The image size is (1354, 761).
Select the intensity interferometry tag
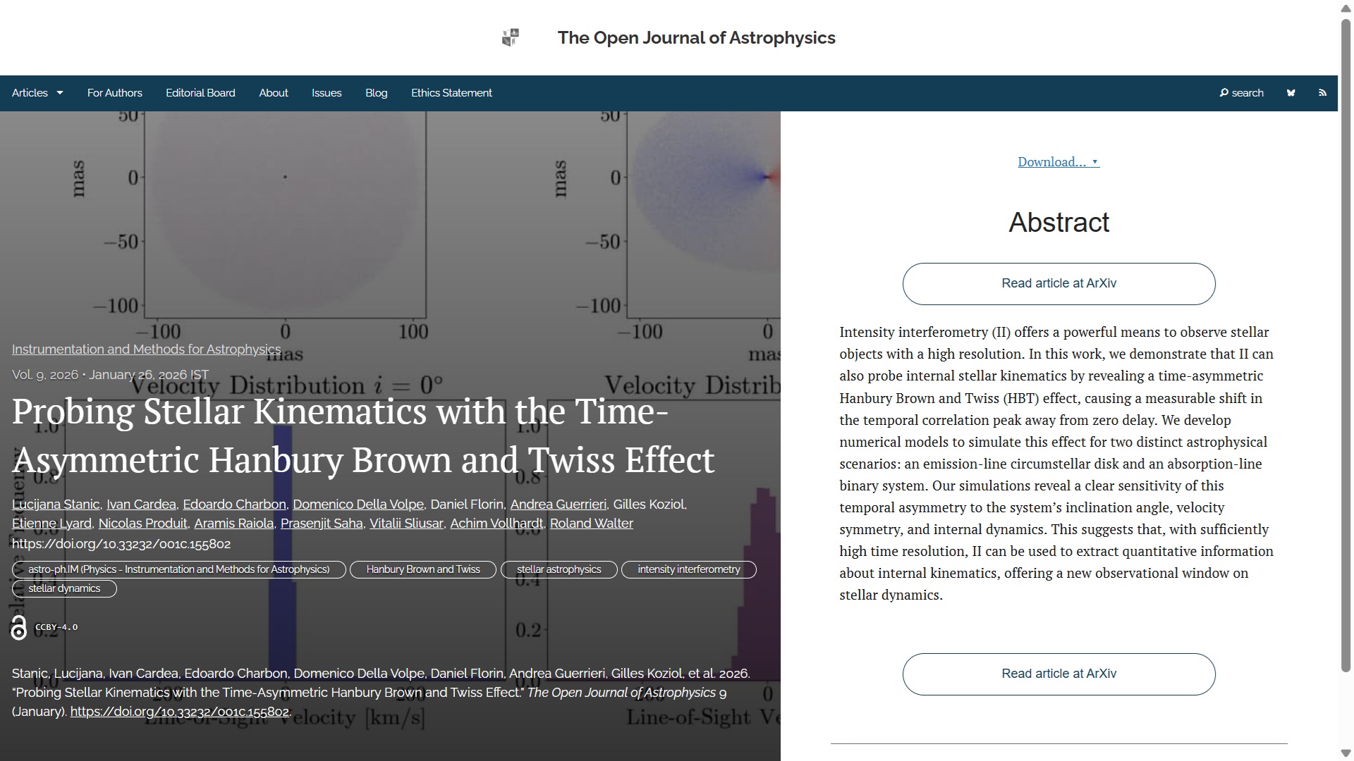click(688, 569)
